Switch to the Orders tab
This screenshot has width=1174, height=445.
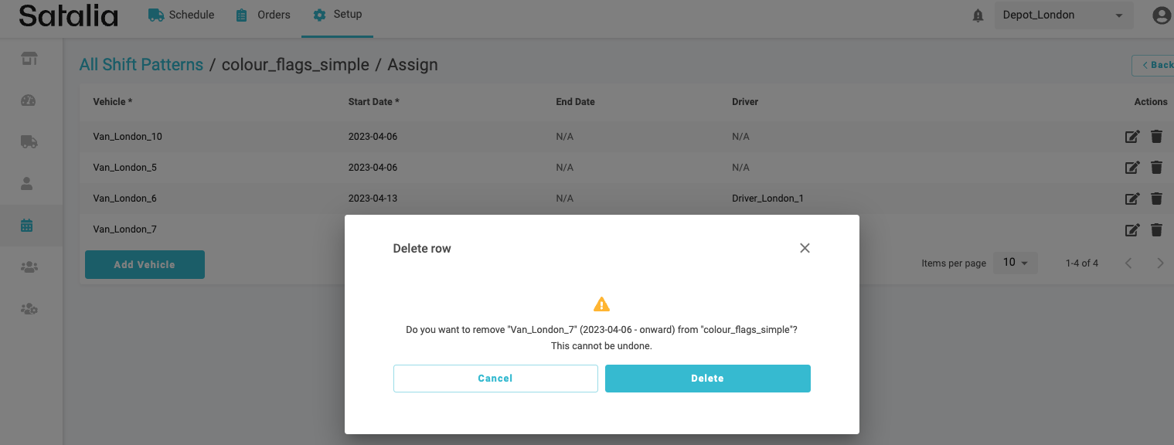pos(263,15)
